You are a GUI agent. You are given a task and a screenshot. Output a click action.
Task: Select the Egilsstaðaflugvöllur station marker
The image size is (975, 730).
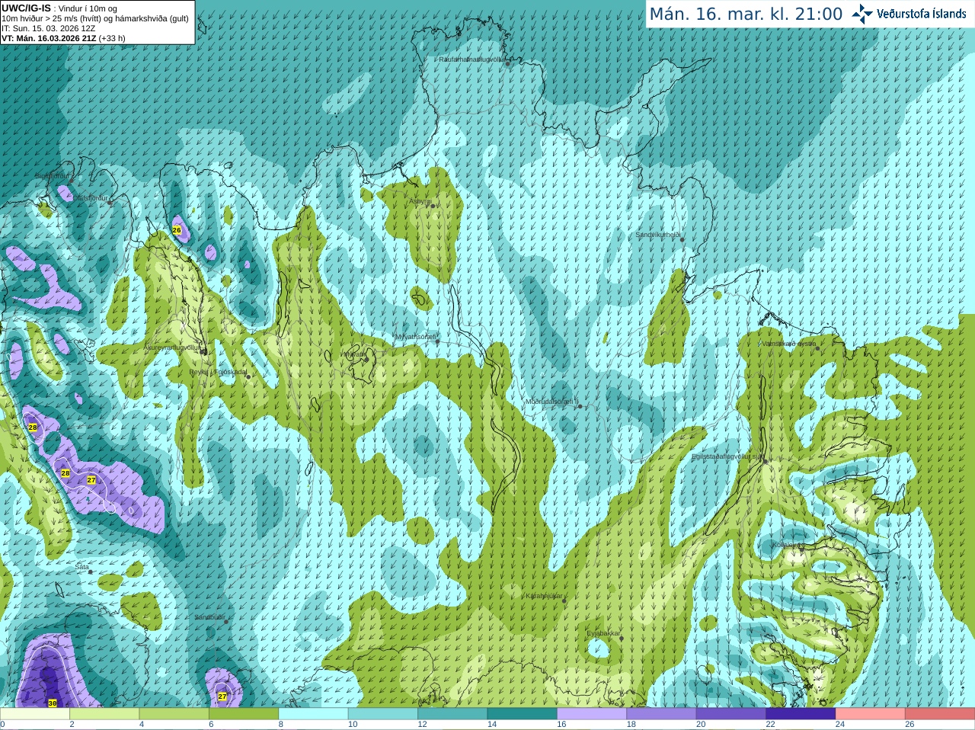pos(765,461)
